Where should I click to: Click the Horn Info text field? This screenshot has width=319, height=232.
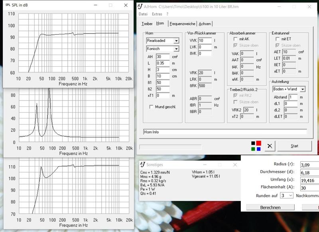tap(225, 132)
